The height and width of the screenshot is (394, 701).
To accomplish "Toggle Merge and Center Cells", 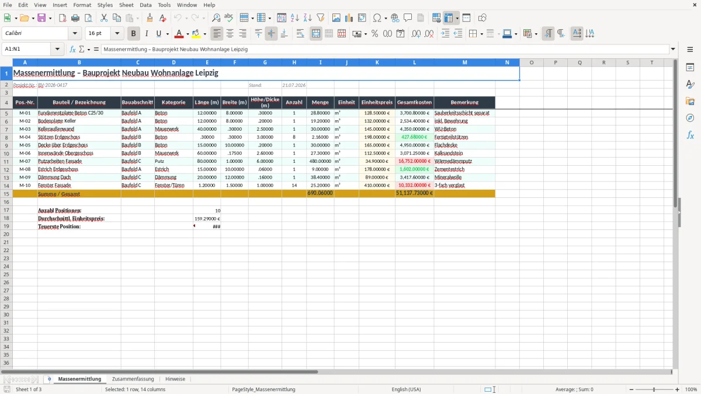I will coord(316,34).
